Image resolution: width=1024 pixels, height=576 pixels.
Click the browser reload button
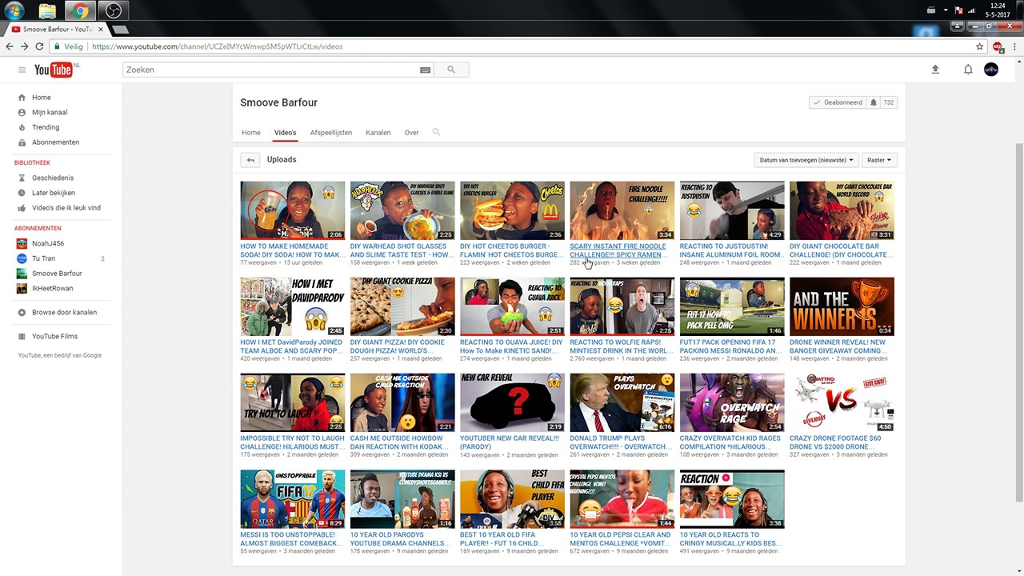40,46
